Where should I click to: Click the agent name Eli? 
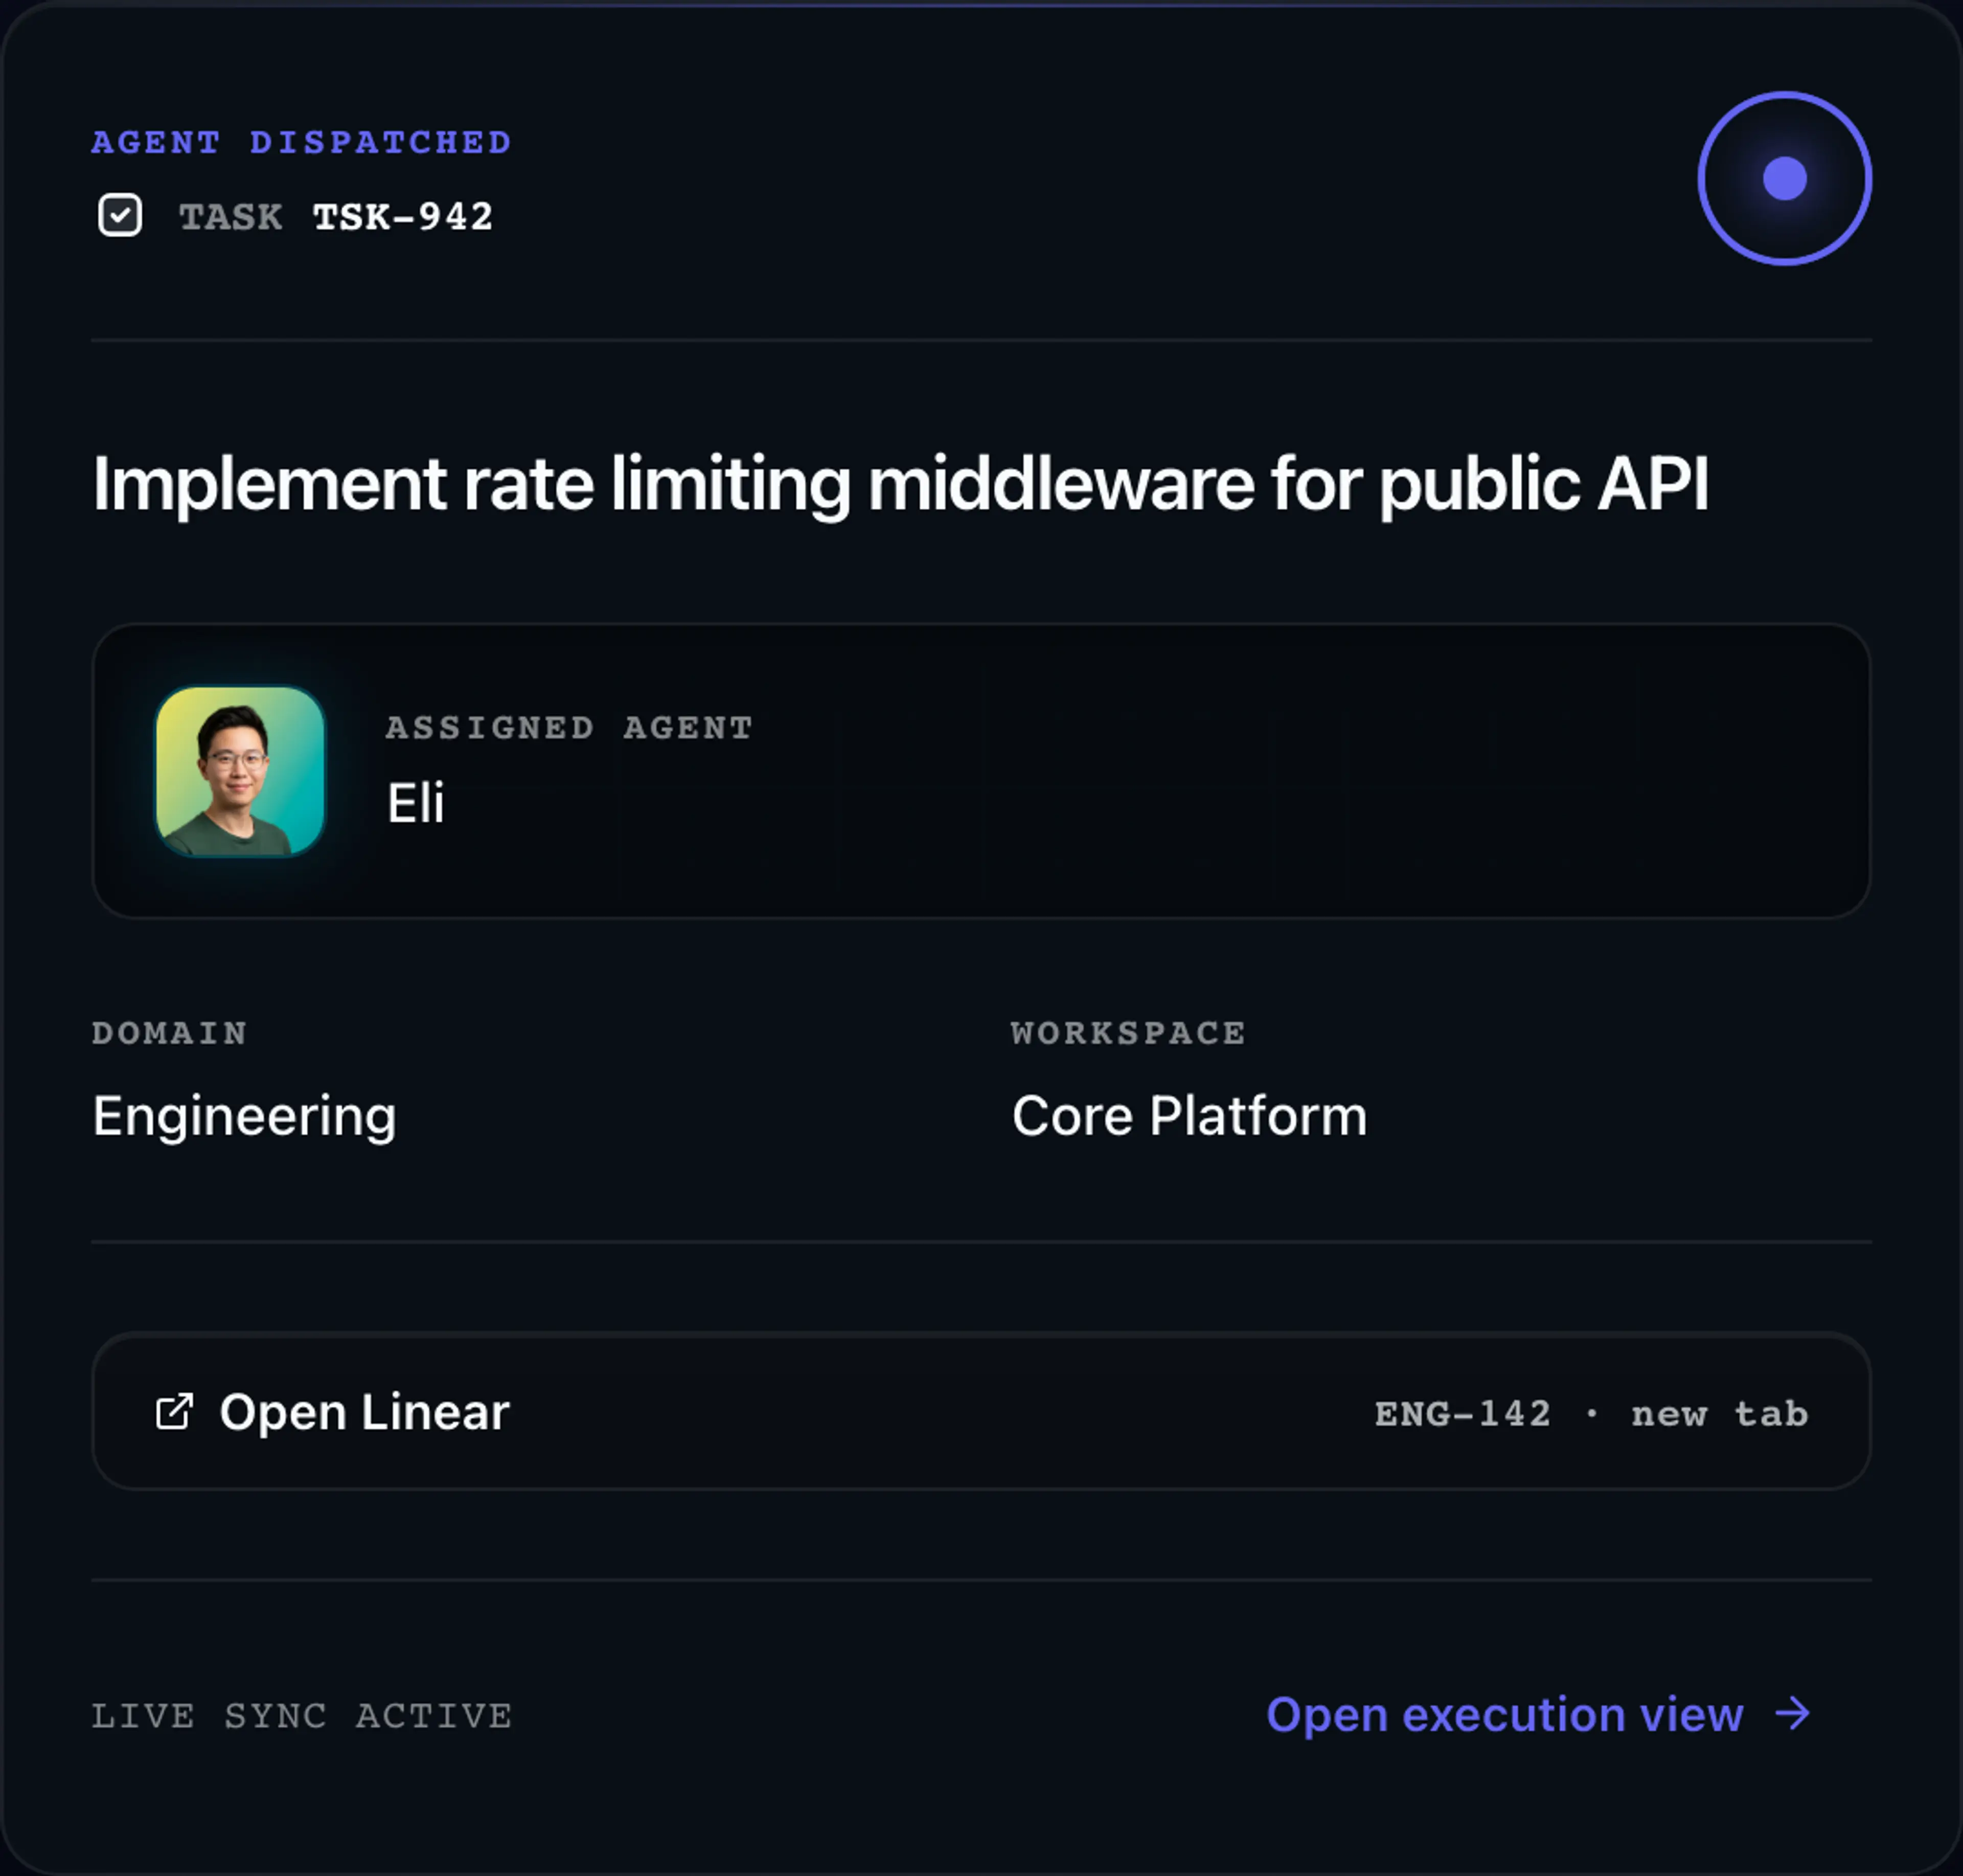tap(415, 803)
